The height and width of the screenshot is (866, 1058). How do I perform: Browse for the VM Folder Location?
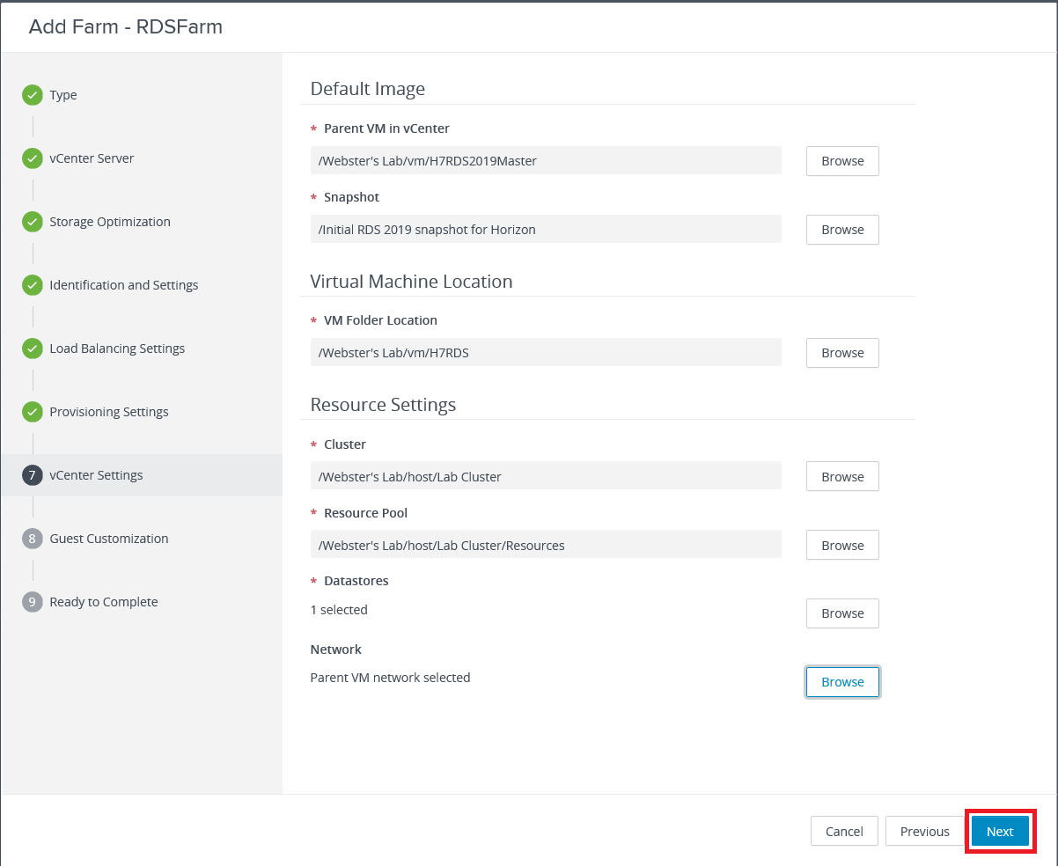pyautogui.click(x=841, y=353)
